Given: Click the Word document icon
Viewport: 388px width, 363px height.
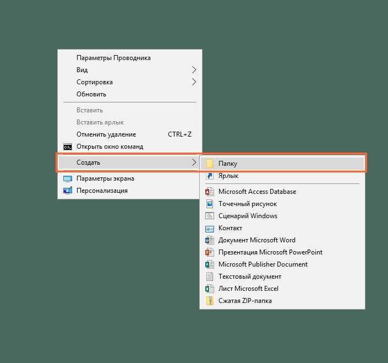Looking at the screenshot, I should coord(210,240).
